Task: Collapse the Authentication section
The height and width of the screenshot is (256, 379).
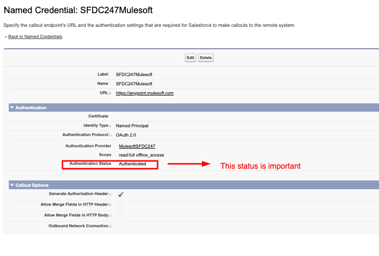Action: 12,108
